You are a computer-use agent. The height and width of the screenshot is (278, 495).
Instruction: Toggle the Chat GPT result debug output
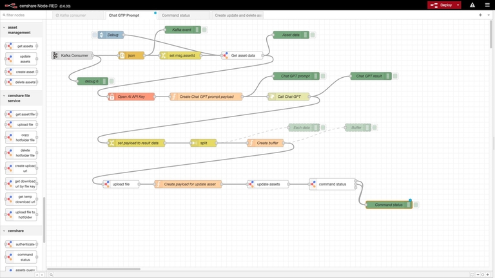395,76
